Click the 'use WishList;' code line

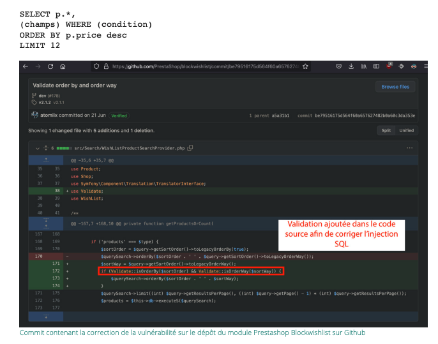click(x=87, y=198)
